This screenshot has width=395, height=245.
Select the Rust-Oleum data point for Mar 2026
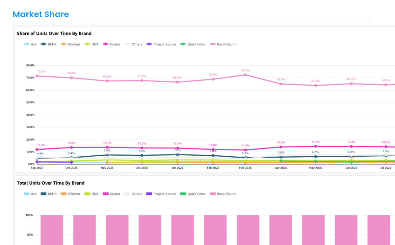[x=245, y=75]
